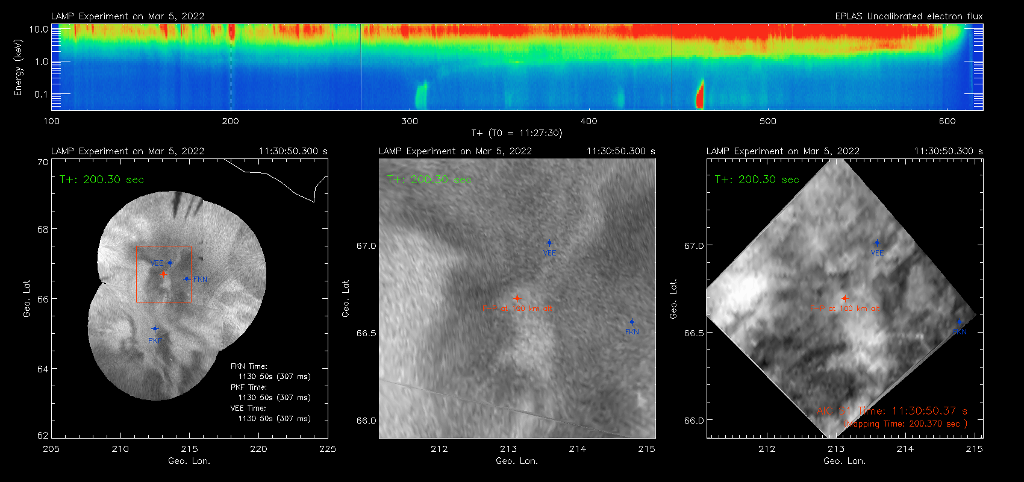1024x482 pixels.
Task: Click the '205' longitude tick on the mosaic map
Action: point(52,449)
